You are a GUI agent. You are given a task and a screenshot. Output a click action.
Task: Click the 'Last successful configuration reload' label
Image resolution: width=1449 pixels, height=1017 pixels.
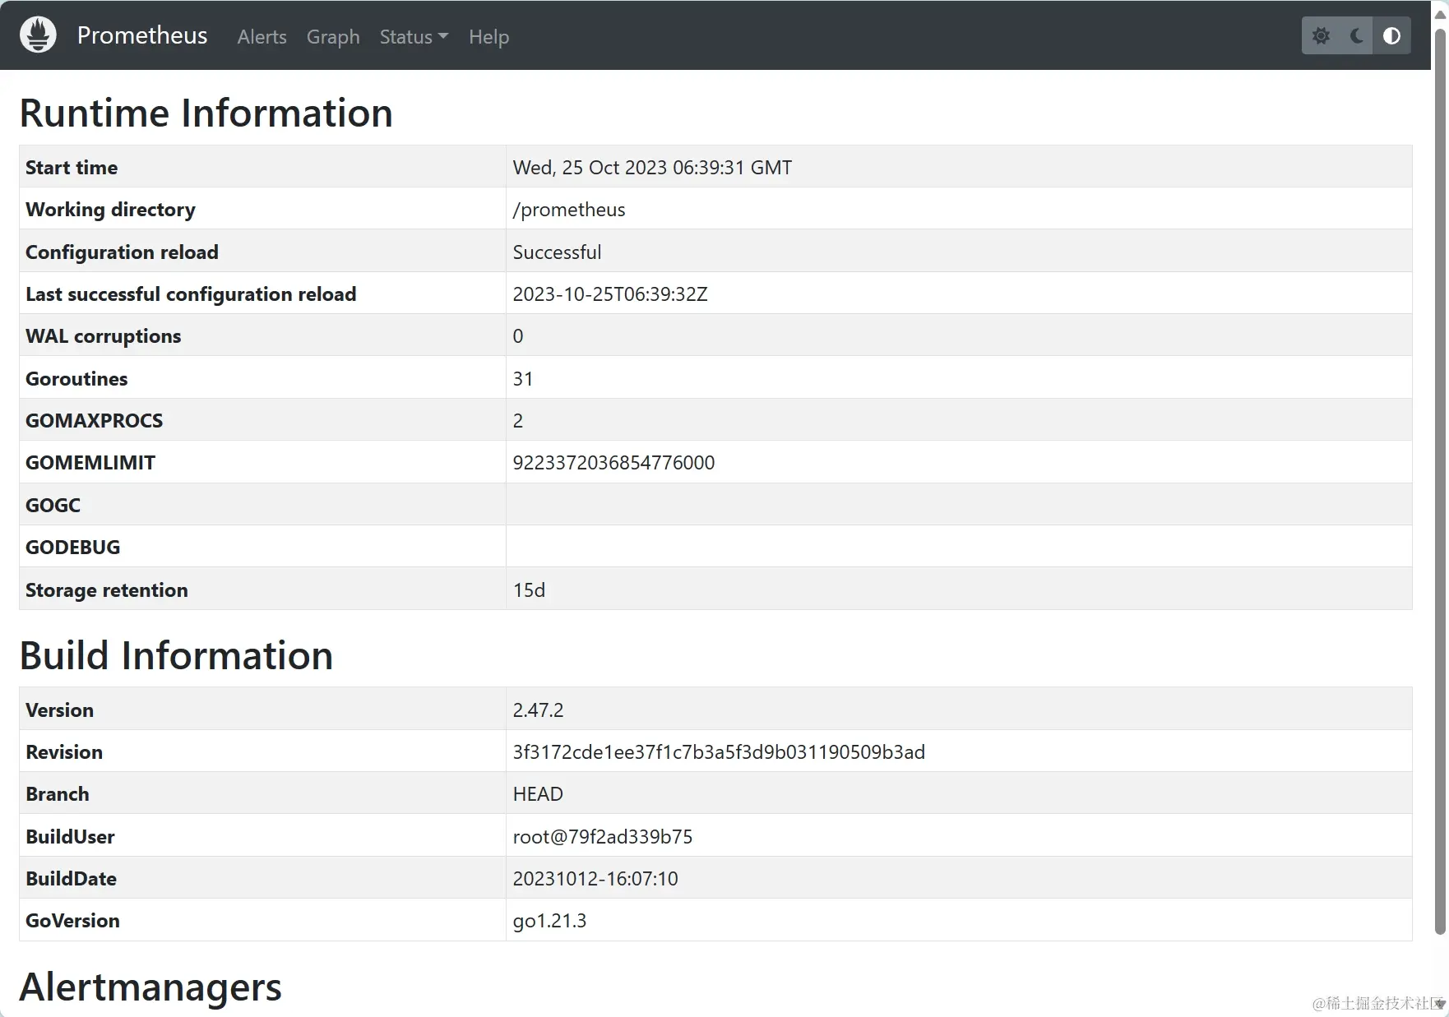click(x=191, y=294)
